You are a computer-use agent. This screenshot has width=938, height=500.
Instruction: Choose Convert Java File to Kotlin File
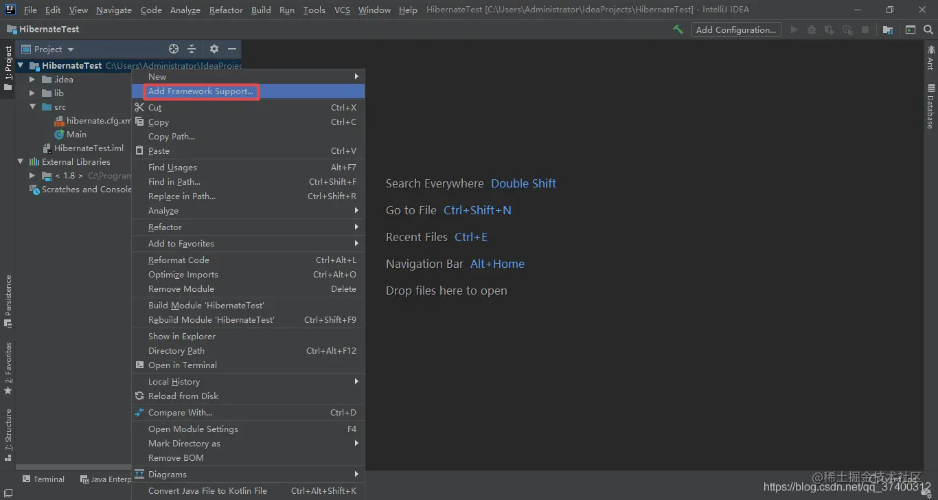click(x=248, y=490)
